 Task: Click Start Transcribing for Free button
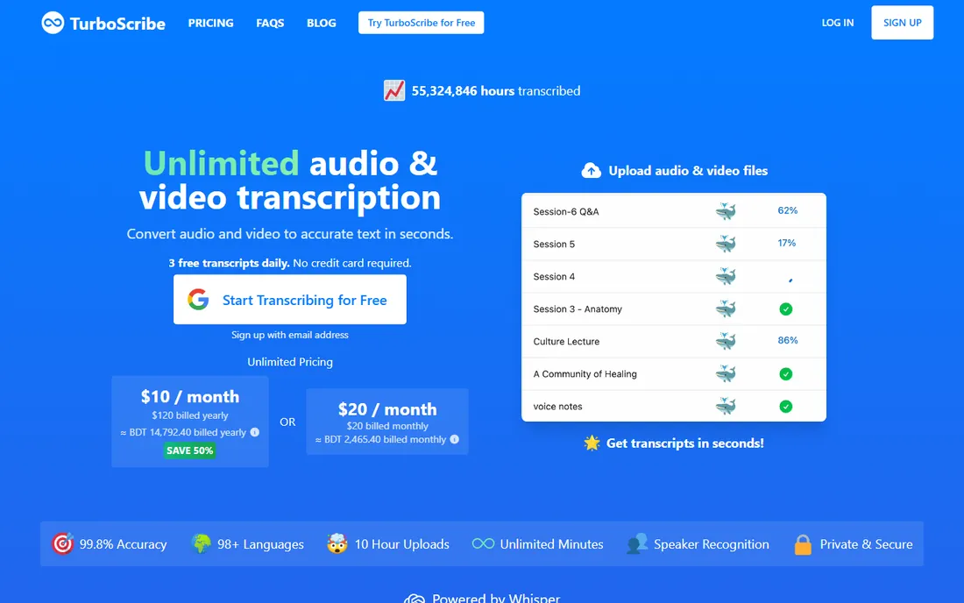point(289,300)
